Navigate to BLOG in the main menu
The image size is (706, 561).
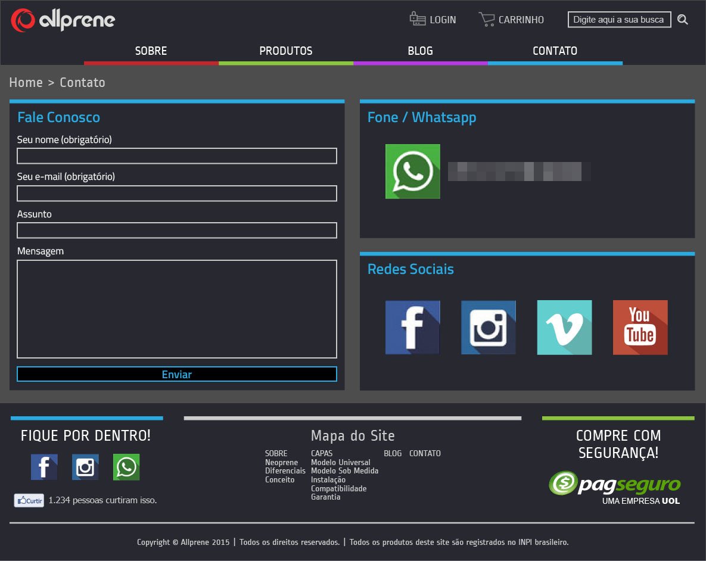[x=420, y=51]
